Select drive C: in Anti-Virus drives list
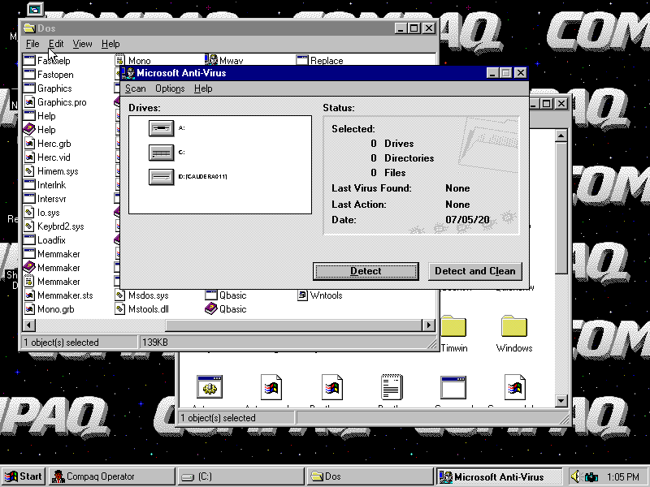The width and height of the screenshot is (650, 487). [161, 153]
